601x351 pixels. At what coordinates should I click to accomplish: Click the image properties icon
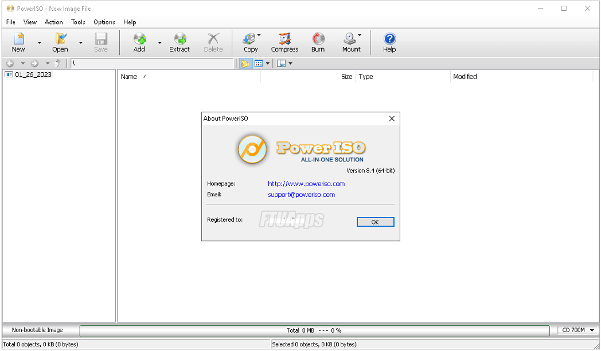(282, 64)
